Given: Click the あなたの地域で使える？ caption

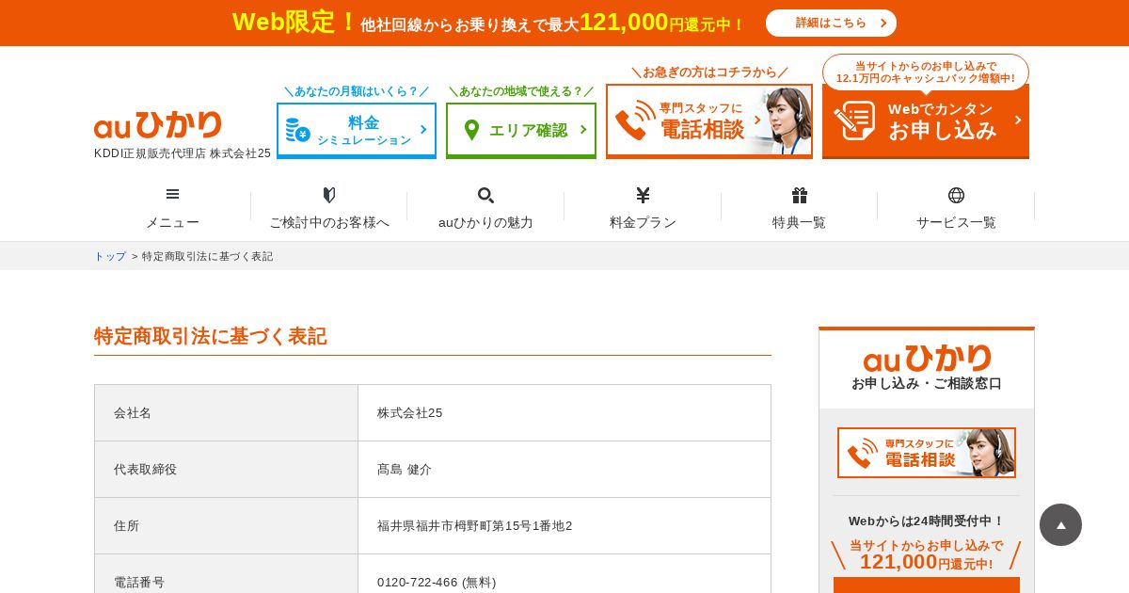Looking at the screenshot, I should click(x=521, y=91).
